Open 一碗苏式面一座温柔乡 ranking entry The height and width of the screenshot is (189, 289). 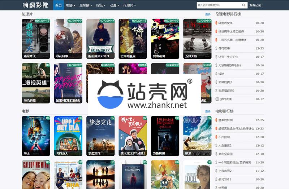tap(232, 40)
